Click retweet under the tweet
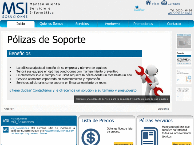The height and width of the screenshot is (145, 194). (35, 134)
